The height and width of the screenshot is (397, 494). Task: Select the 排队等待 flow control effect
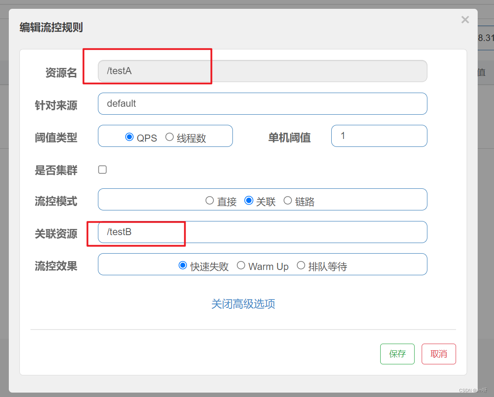[x=301, y=265]
